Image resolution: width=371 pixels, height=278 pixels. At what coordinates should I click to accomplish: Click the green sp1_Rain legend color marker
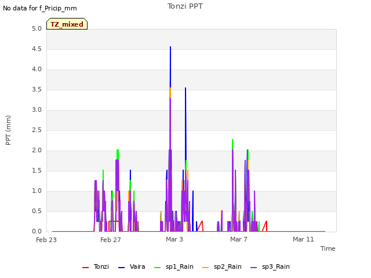click(157, 268)
